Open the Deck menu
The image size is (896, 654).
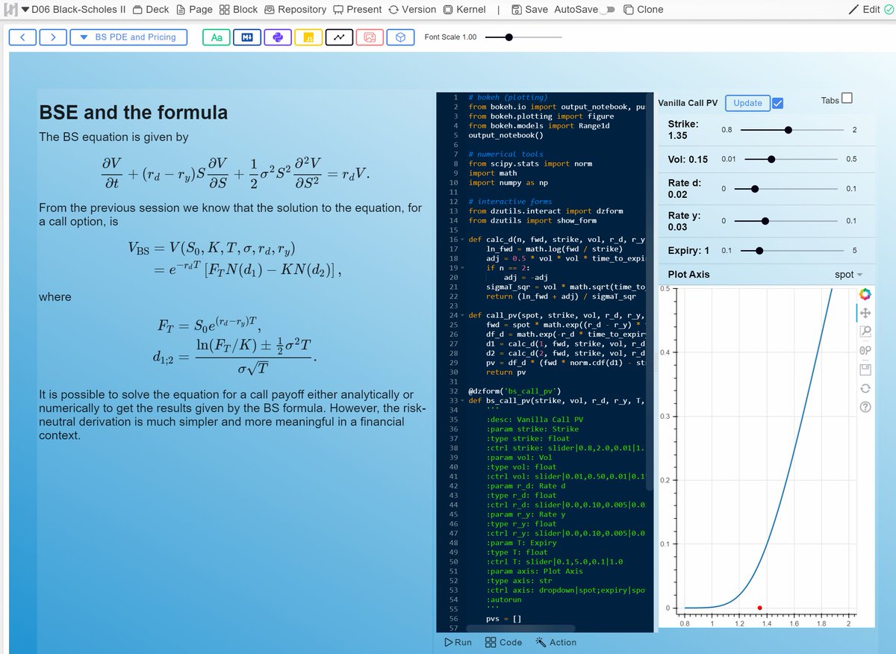coord(151,10)
